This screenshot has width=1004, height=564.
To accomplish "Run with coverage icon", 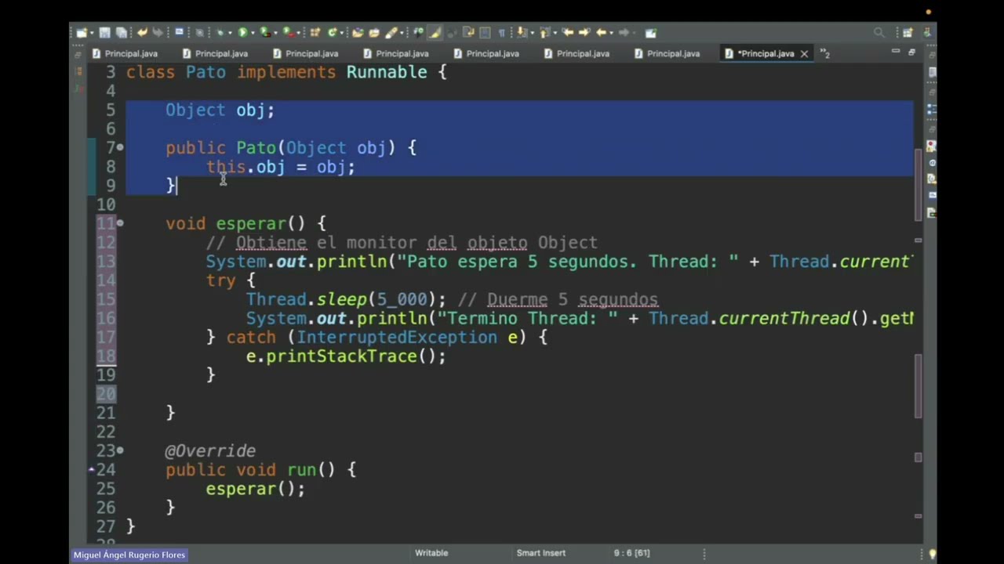I will pyautogui.click(x=264, y=33).
